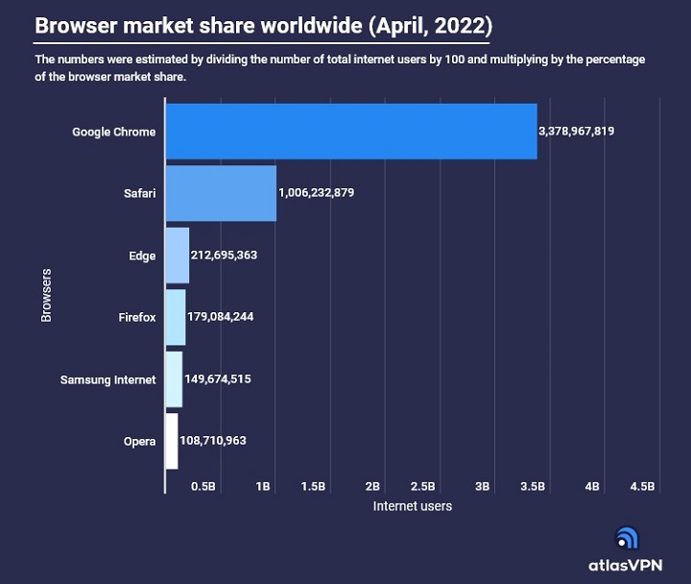Click the 3,378,967,819 value label
This screenshot has width=691, height=584.
(576, 132)
